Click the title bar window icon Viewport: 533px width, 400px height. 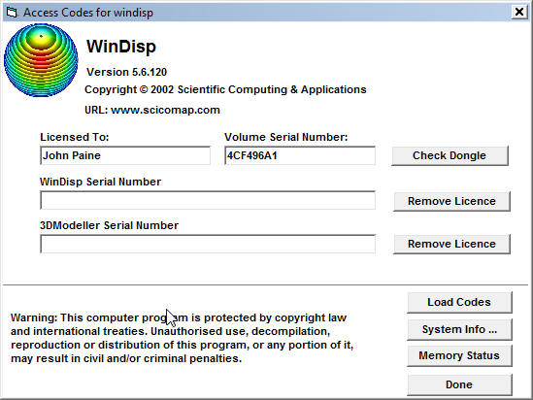(x=12, y=13)
